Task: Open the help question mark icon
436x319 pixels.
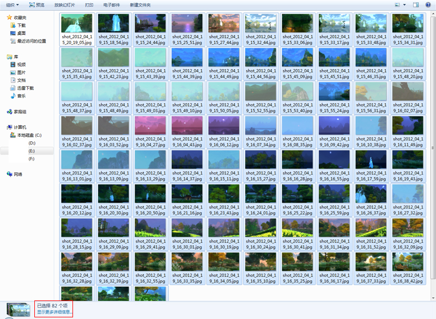Action: [x=428, y=5]
